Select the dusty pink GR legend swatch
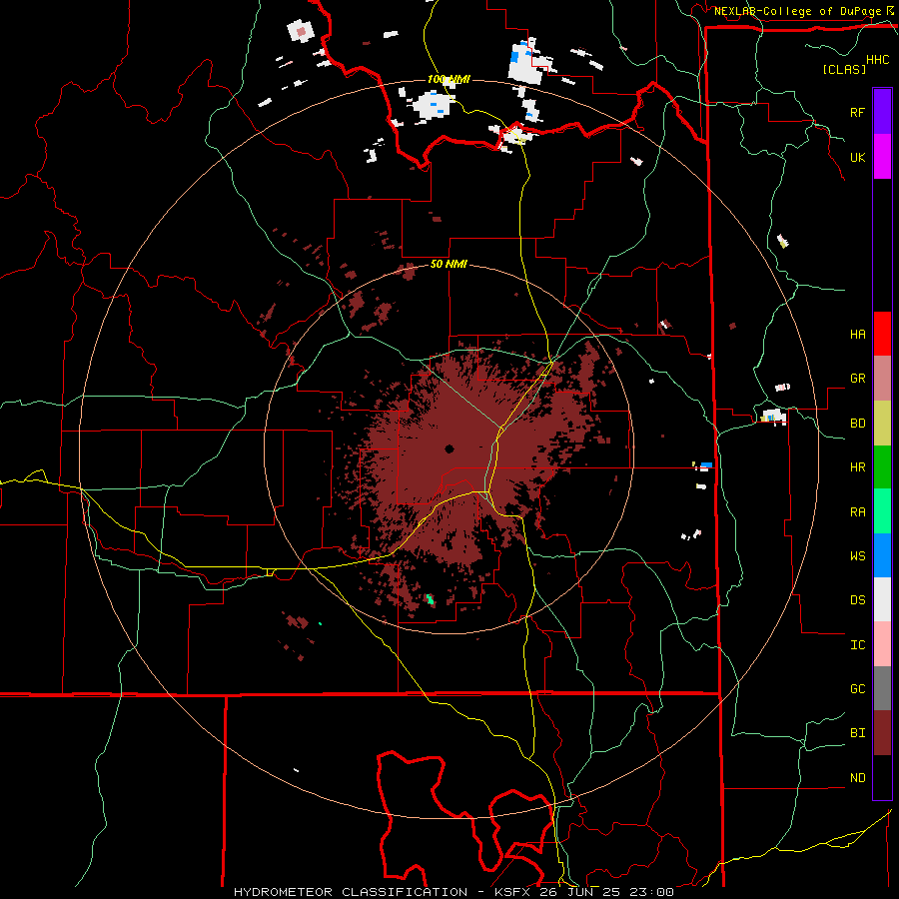Viewport: 899px width, 899px height. (x=882, y=379)
